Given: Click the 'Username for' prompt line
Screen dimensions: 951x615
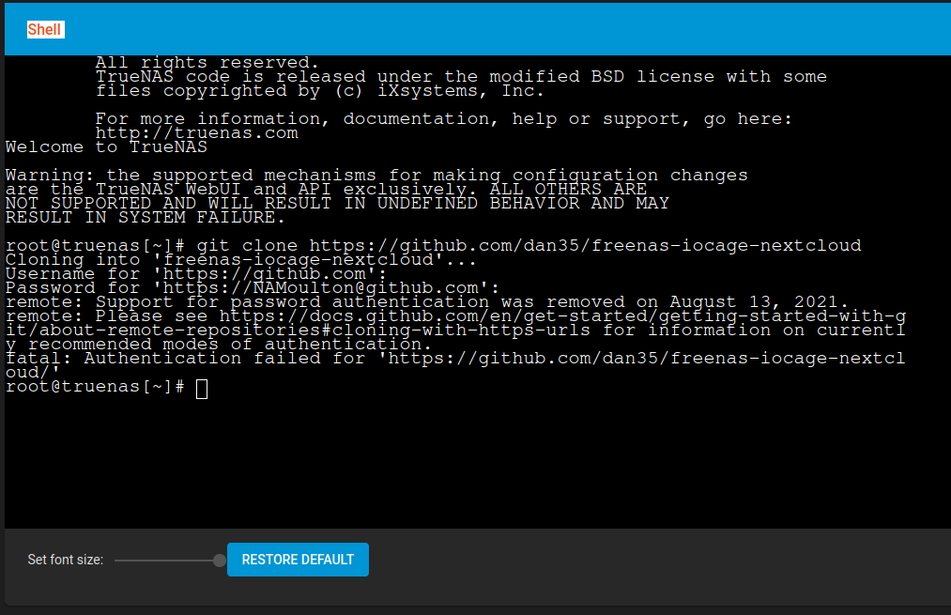Looking at the screenshot, I should 196,273.
